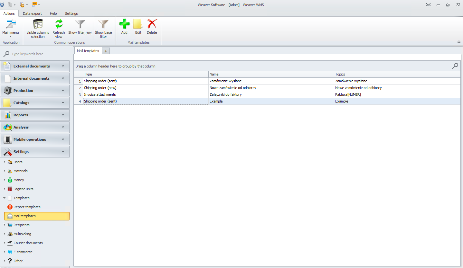Screen dimensions: 463x268
Task: Click the Report templates icon
Action: (10, 207)
